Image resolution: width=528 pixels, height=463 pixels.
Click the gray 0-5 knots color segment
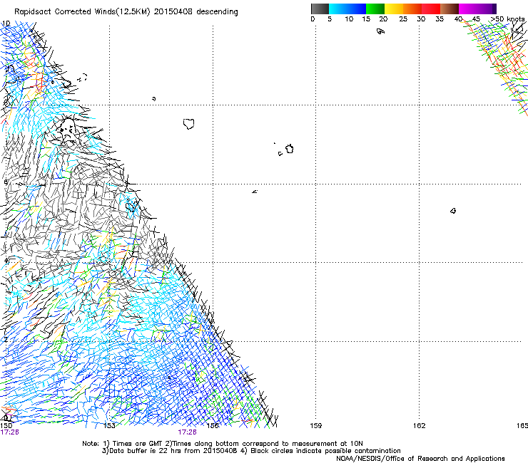[320, 9]
